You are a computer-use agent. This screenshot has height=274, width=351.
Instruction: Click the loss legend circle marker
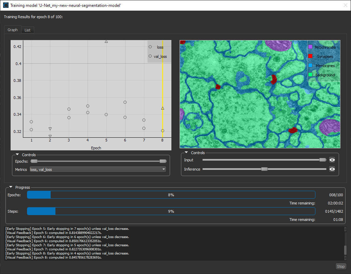click(x=150, y=47)
